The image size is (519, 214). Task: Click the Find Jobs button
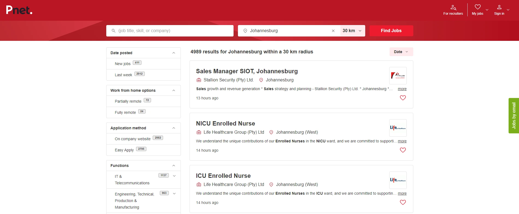pyautogui.click(x=391, y=31)
